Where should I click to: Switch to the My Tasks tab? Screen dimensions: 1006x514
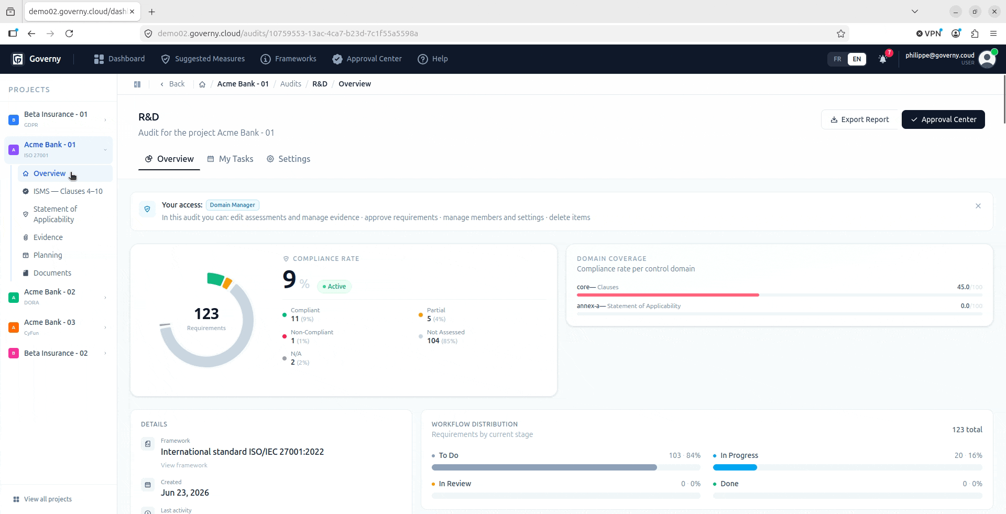coord(230,159)
